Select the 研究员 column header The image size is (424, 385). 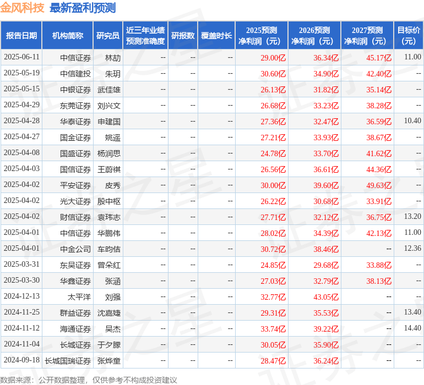click(x=107, y=36)
